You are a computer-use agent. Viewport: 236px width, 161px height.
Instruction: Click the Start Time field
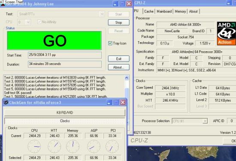(65, 55)
